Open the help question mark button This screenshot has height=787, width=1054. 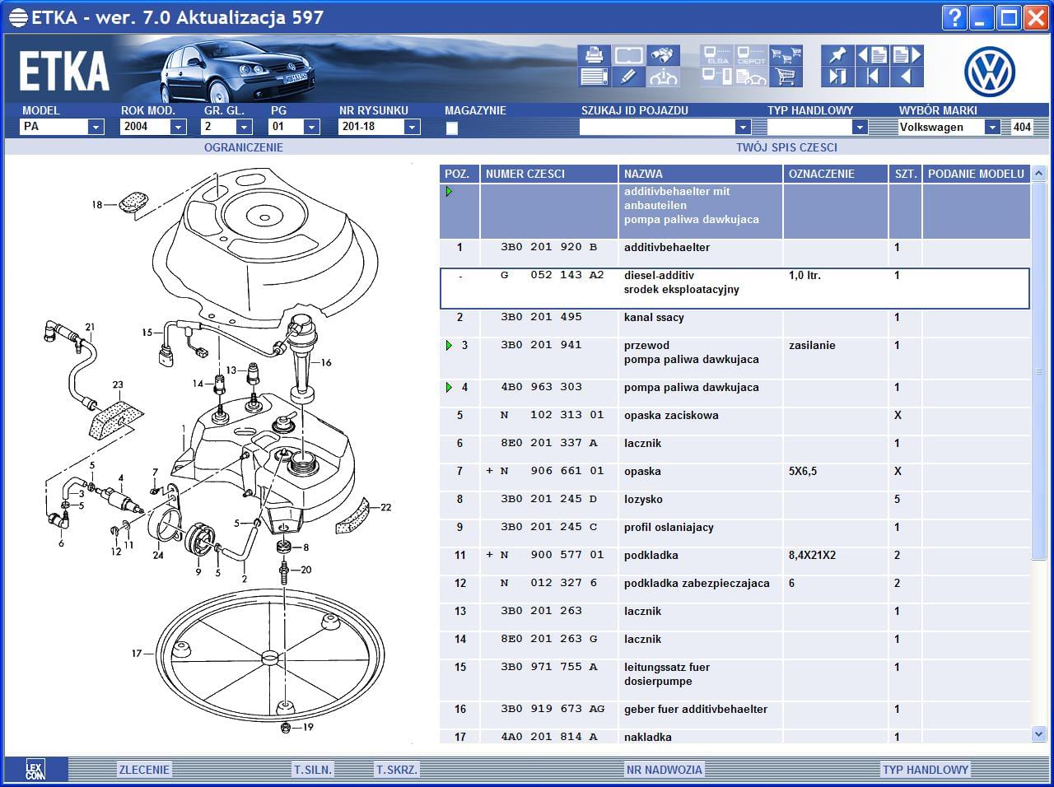[954, 17]
